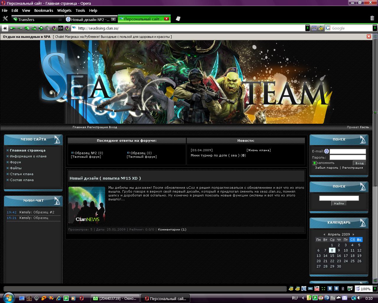This screenshot has width=378, height=303.
Task: Click the z0r toolbar button
Action: tap(60, 28)
